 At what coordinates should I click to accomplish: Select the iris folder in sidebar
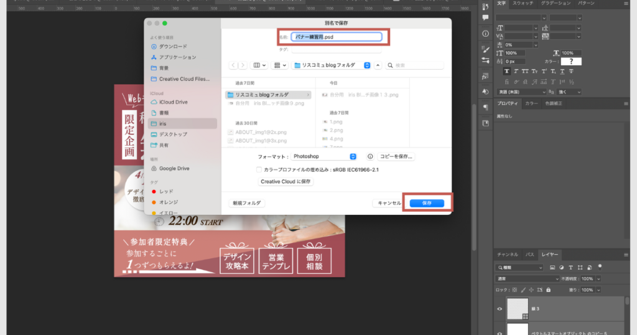click(182, 123)
